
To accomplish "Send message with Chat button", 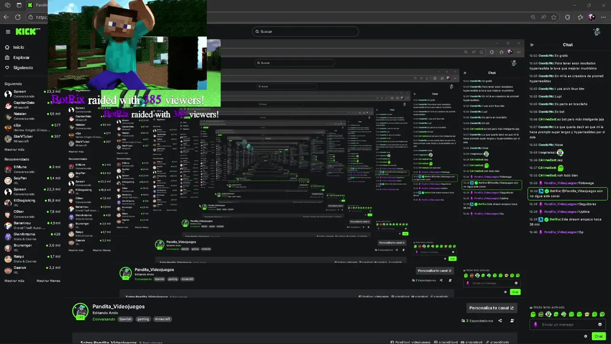I will tap(599, 336).
